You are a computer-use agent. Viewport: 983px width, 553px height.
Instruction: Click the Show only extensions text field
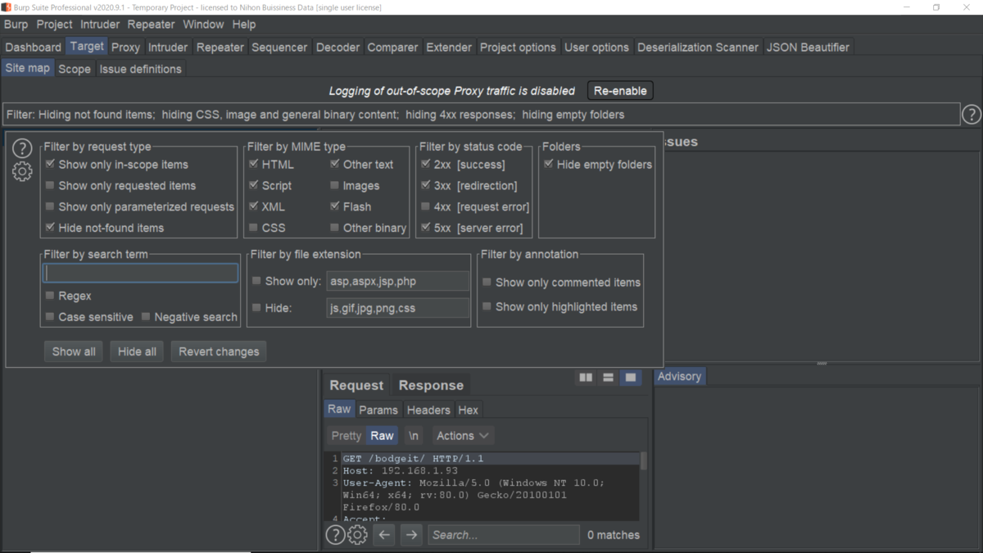click(x=398, y=281)
